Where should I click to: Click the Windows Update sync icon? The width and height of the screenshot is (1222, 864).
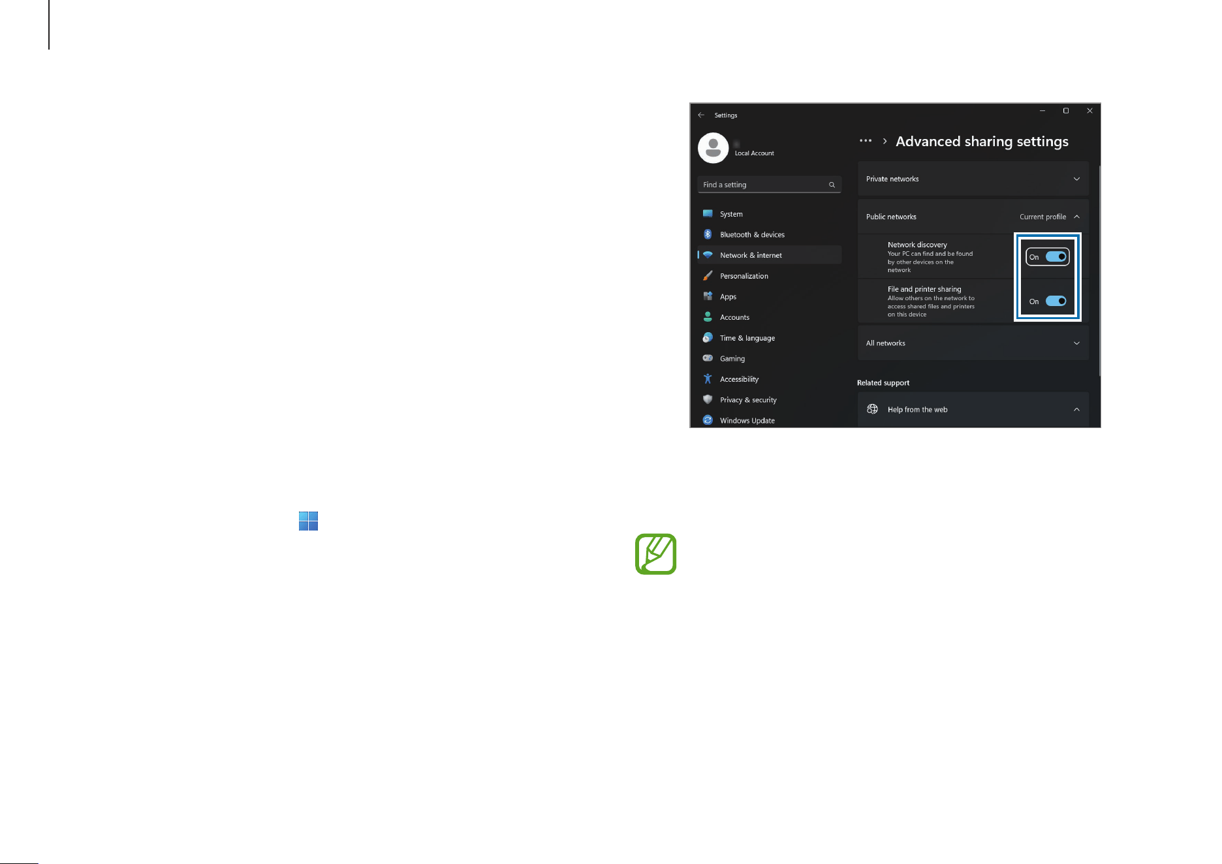708,420
